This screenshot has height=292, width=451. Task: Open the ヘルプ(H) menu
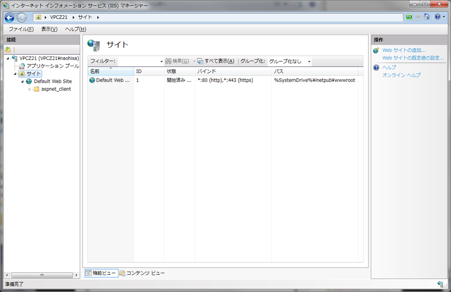75,29
